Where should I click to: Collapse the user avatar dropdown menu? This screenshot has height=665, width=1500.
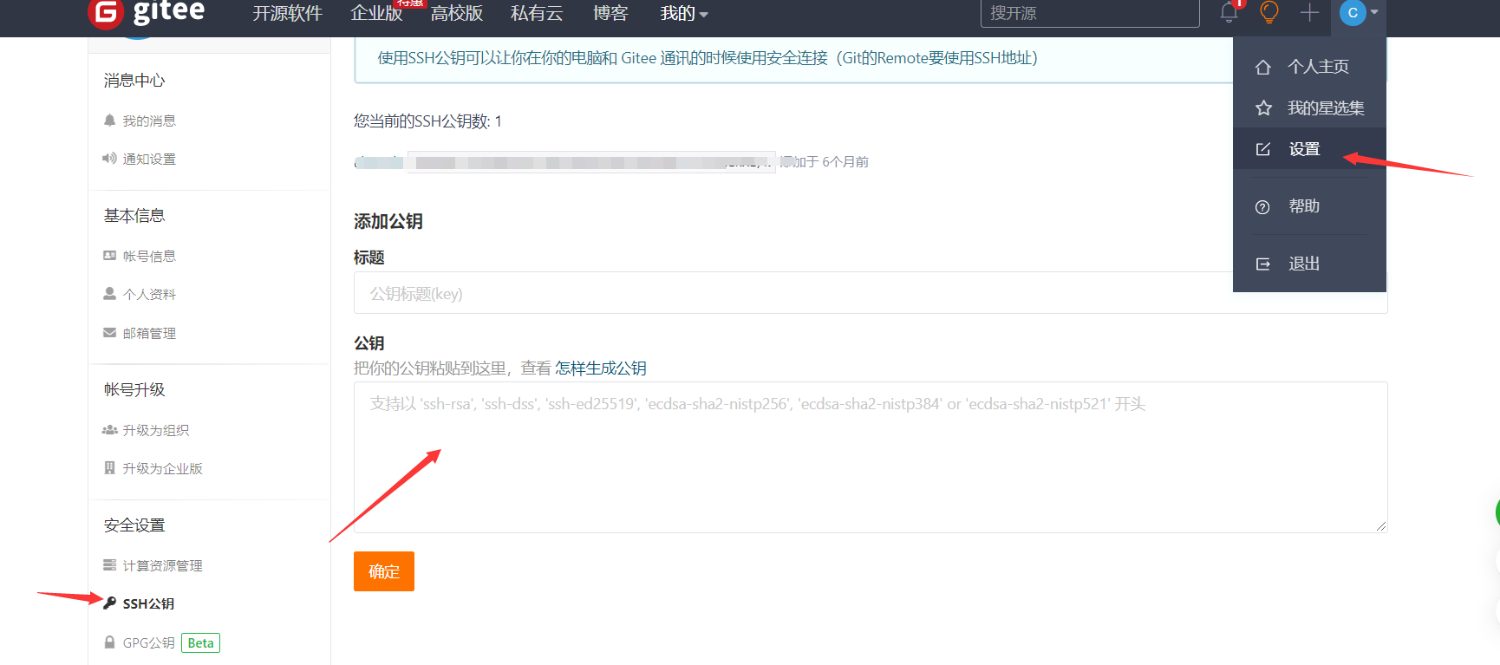pos(1359,13)
